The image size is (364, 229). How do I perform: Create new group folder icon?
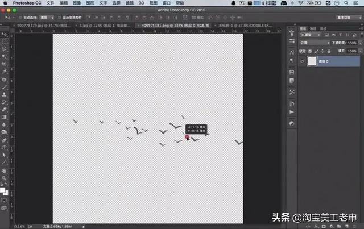click(339, 226)
